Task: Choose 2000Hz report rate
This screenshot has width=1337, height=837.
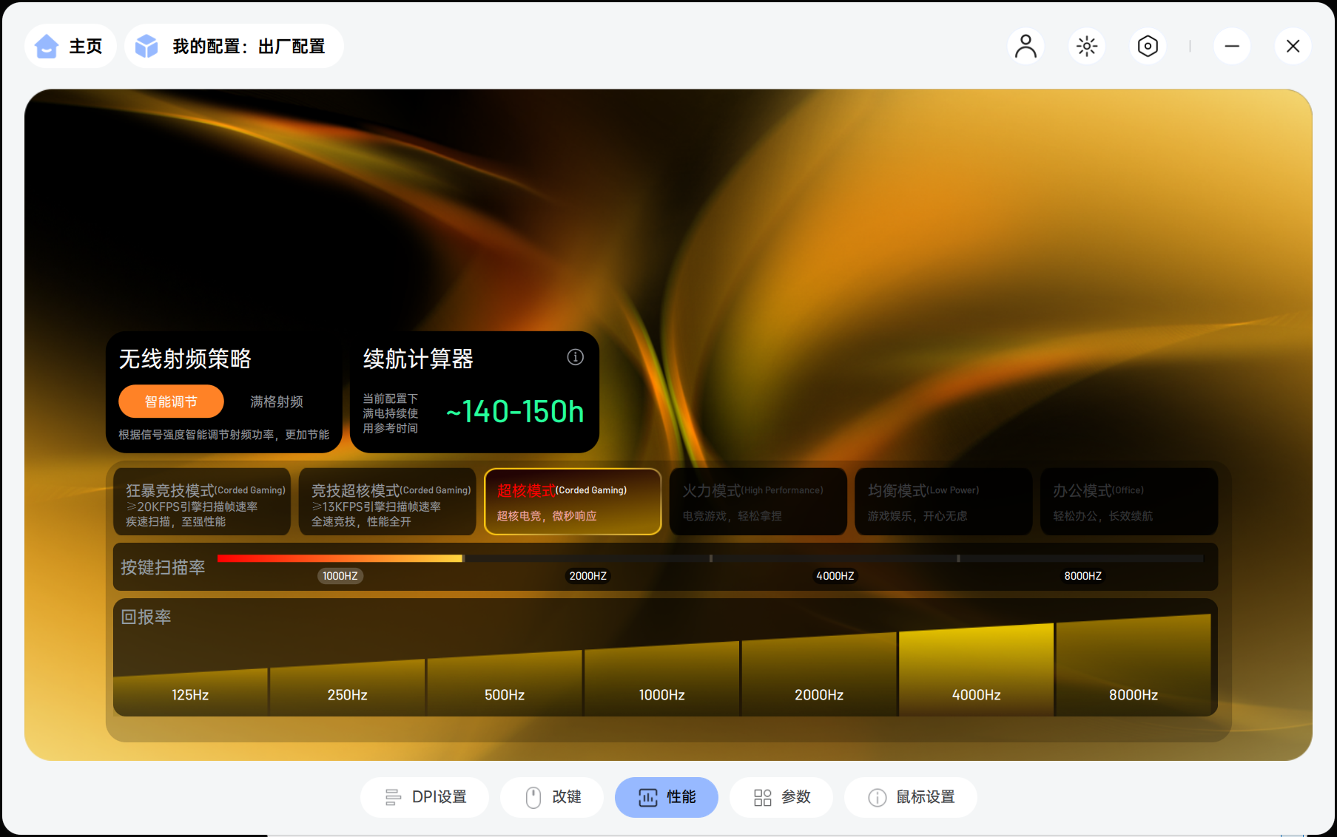Action: tap(819, 674)
